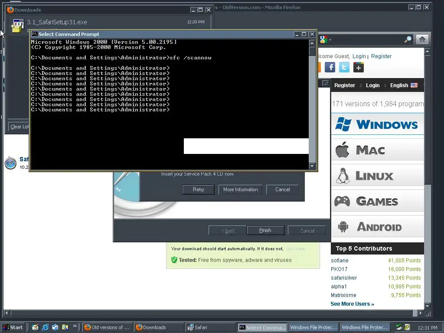Click Retry in the File Protection dialog

[x=198, y=189]
